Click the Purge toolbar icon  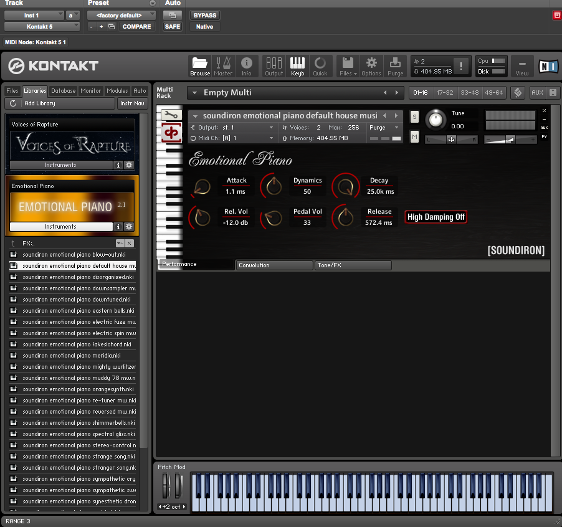click(x=396, y=67)
